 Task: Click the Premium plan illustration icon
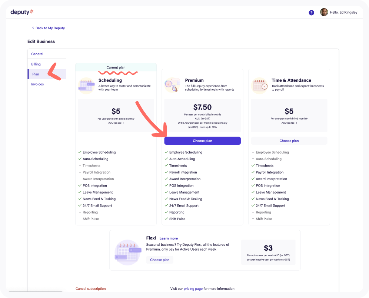[x=173, y=85]
